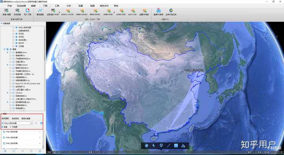Open the 分析 ribbon tab
The image size is (284, 155).
coord(69,6)
